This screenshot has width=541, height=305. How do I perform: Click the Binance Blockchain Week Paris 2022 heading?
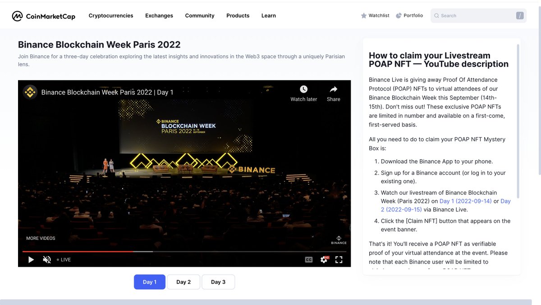[99, 45]
